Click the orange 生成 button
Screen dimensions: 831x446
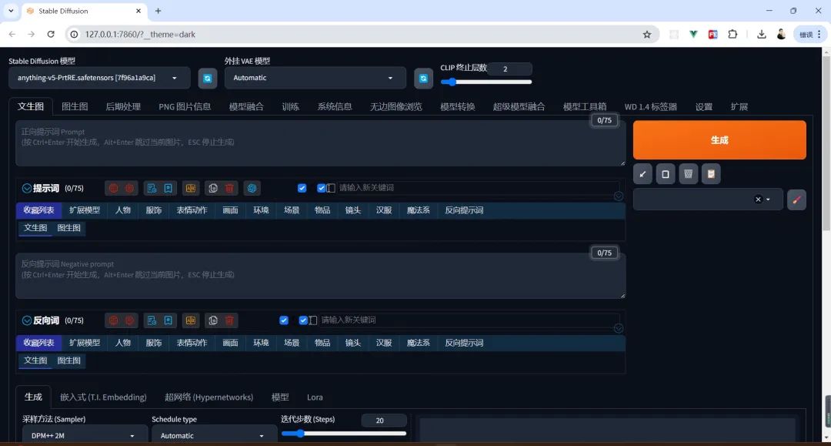[719, 140]
